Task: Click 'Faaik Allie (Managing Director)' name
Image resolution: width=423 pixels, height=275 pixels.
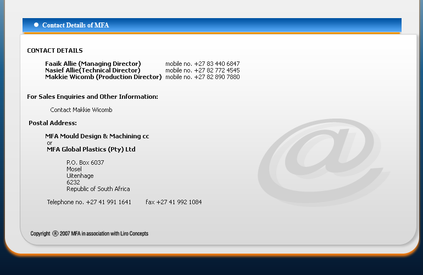Action: coord(93,64)
